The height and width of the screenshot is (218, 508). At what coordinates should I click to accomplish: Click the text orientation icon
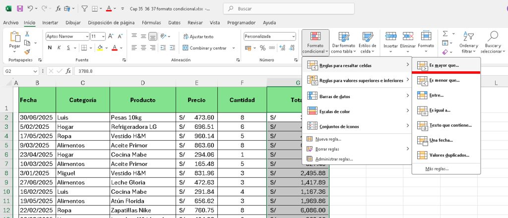point(163,36)
